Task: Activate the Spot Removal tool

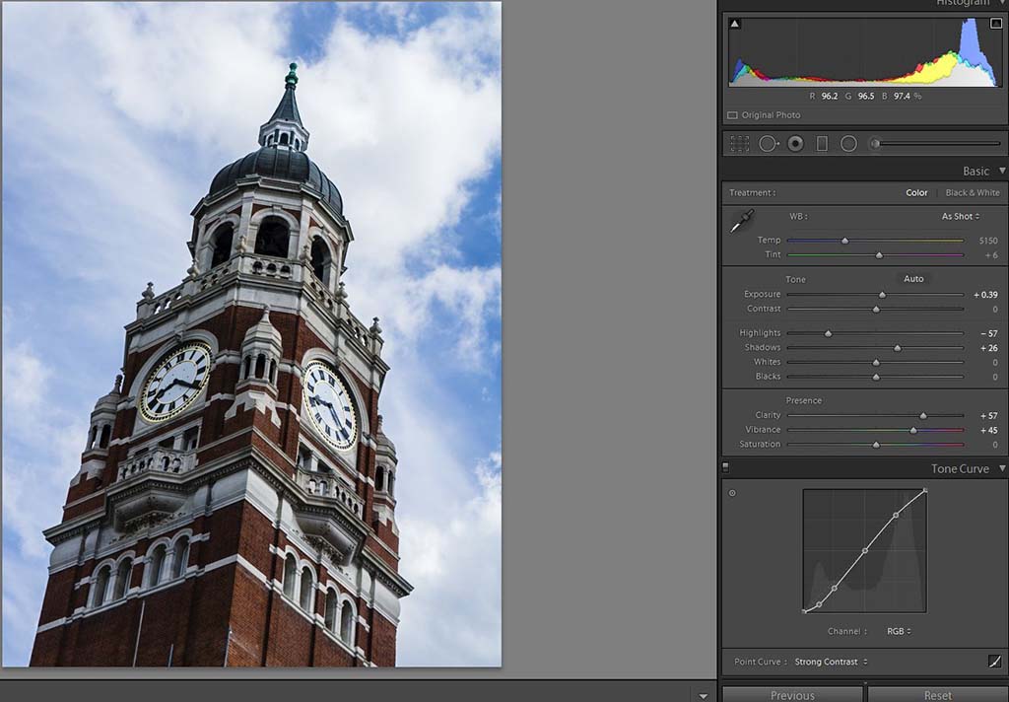Action: point(768,144)
